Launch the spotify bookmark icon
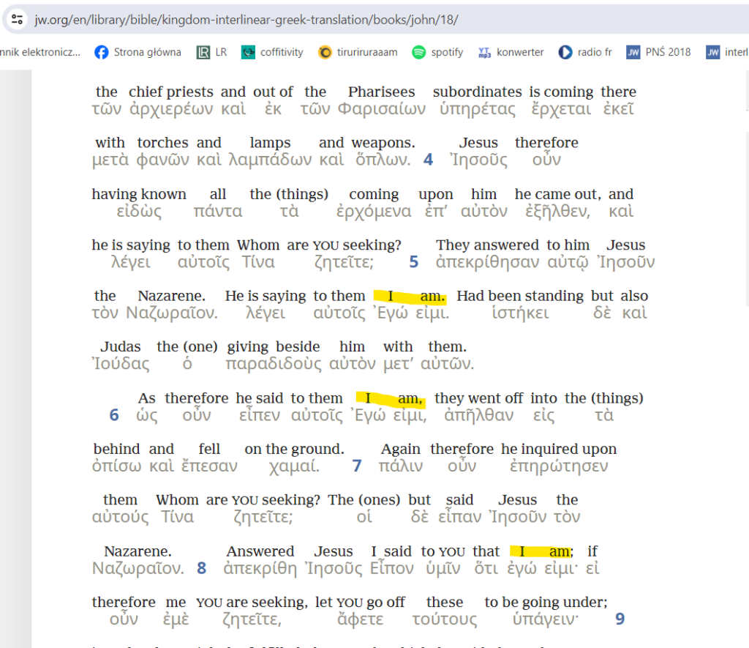Screen dimensions: 749x648 [x=419, y=52]
